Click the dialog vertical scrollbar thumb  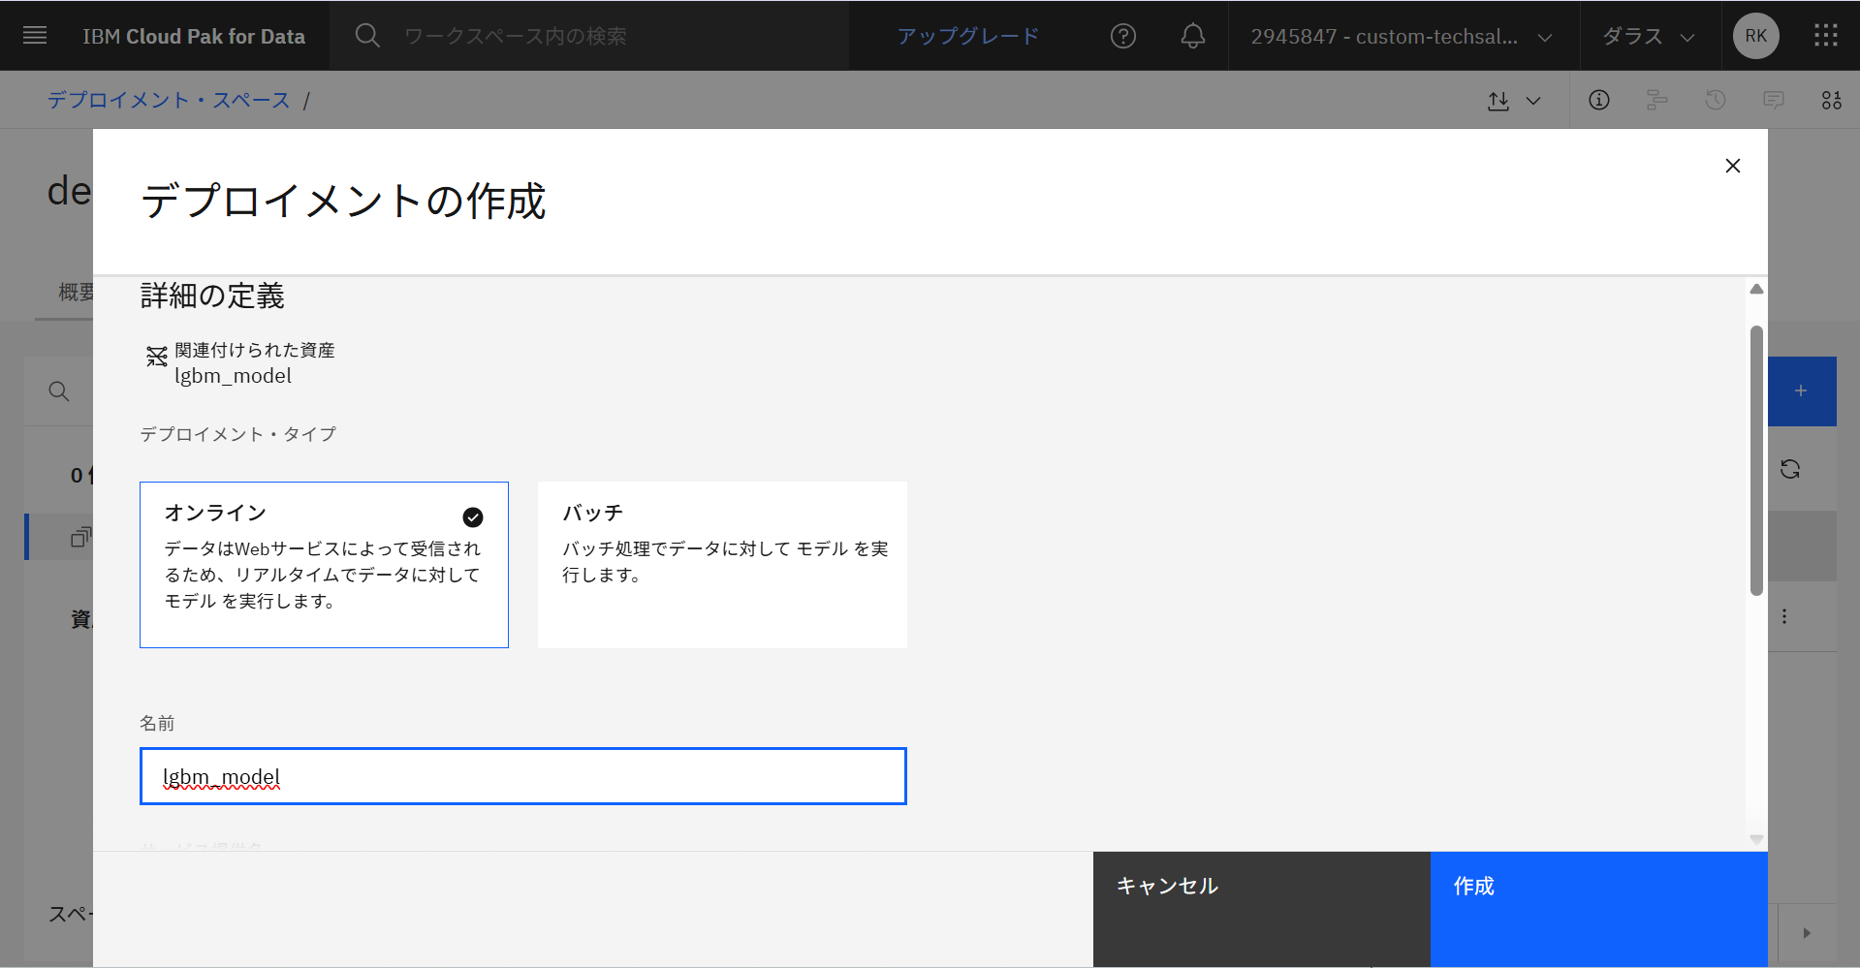(x=1756, y=460)
